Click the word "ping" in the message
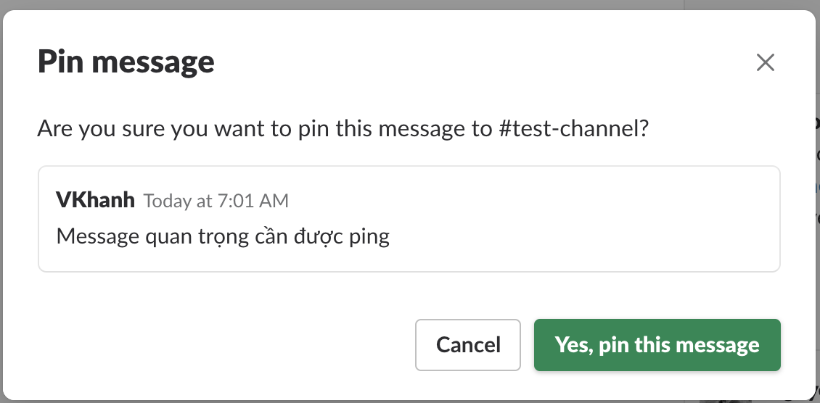The image size is (820, 403). [x=369, y=237]
